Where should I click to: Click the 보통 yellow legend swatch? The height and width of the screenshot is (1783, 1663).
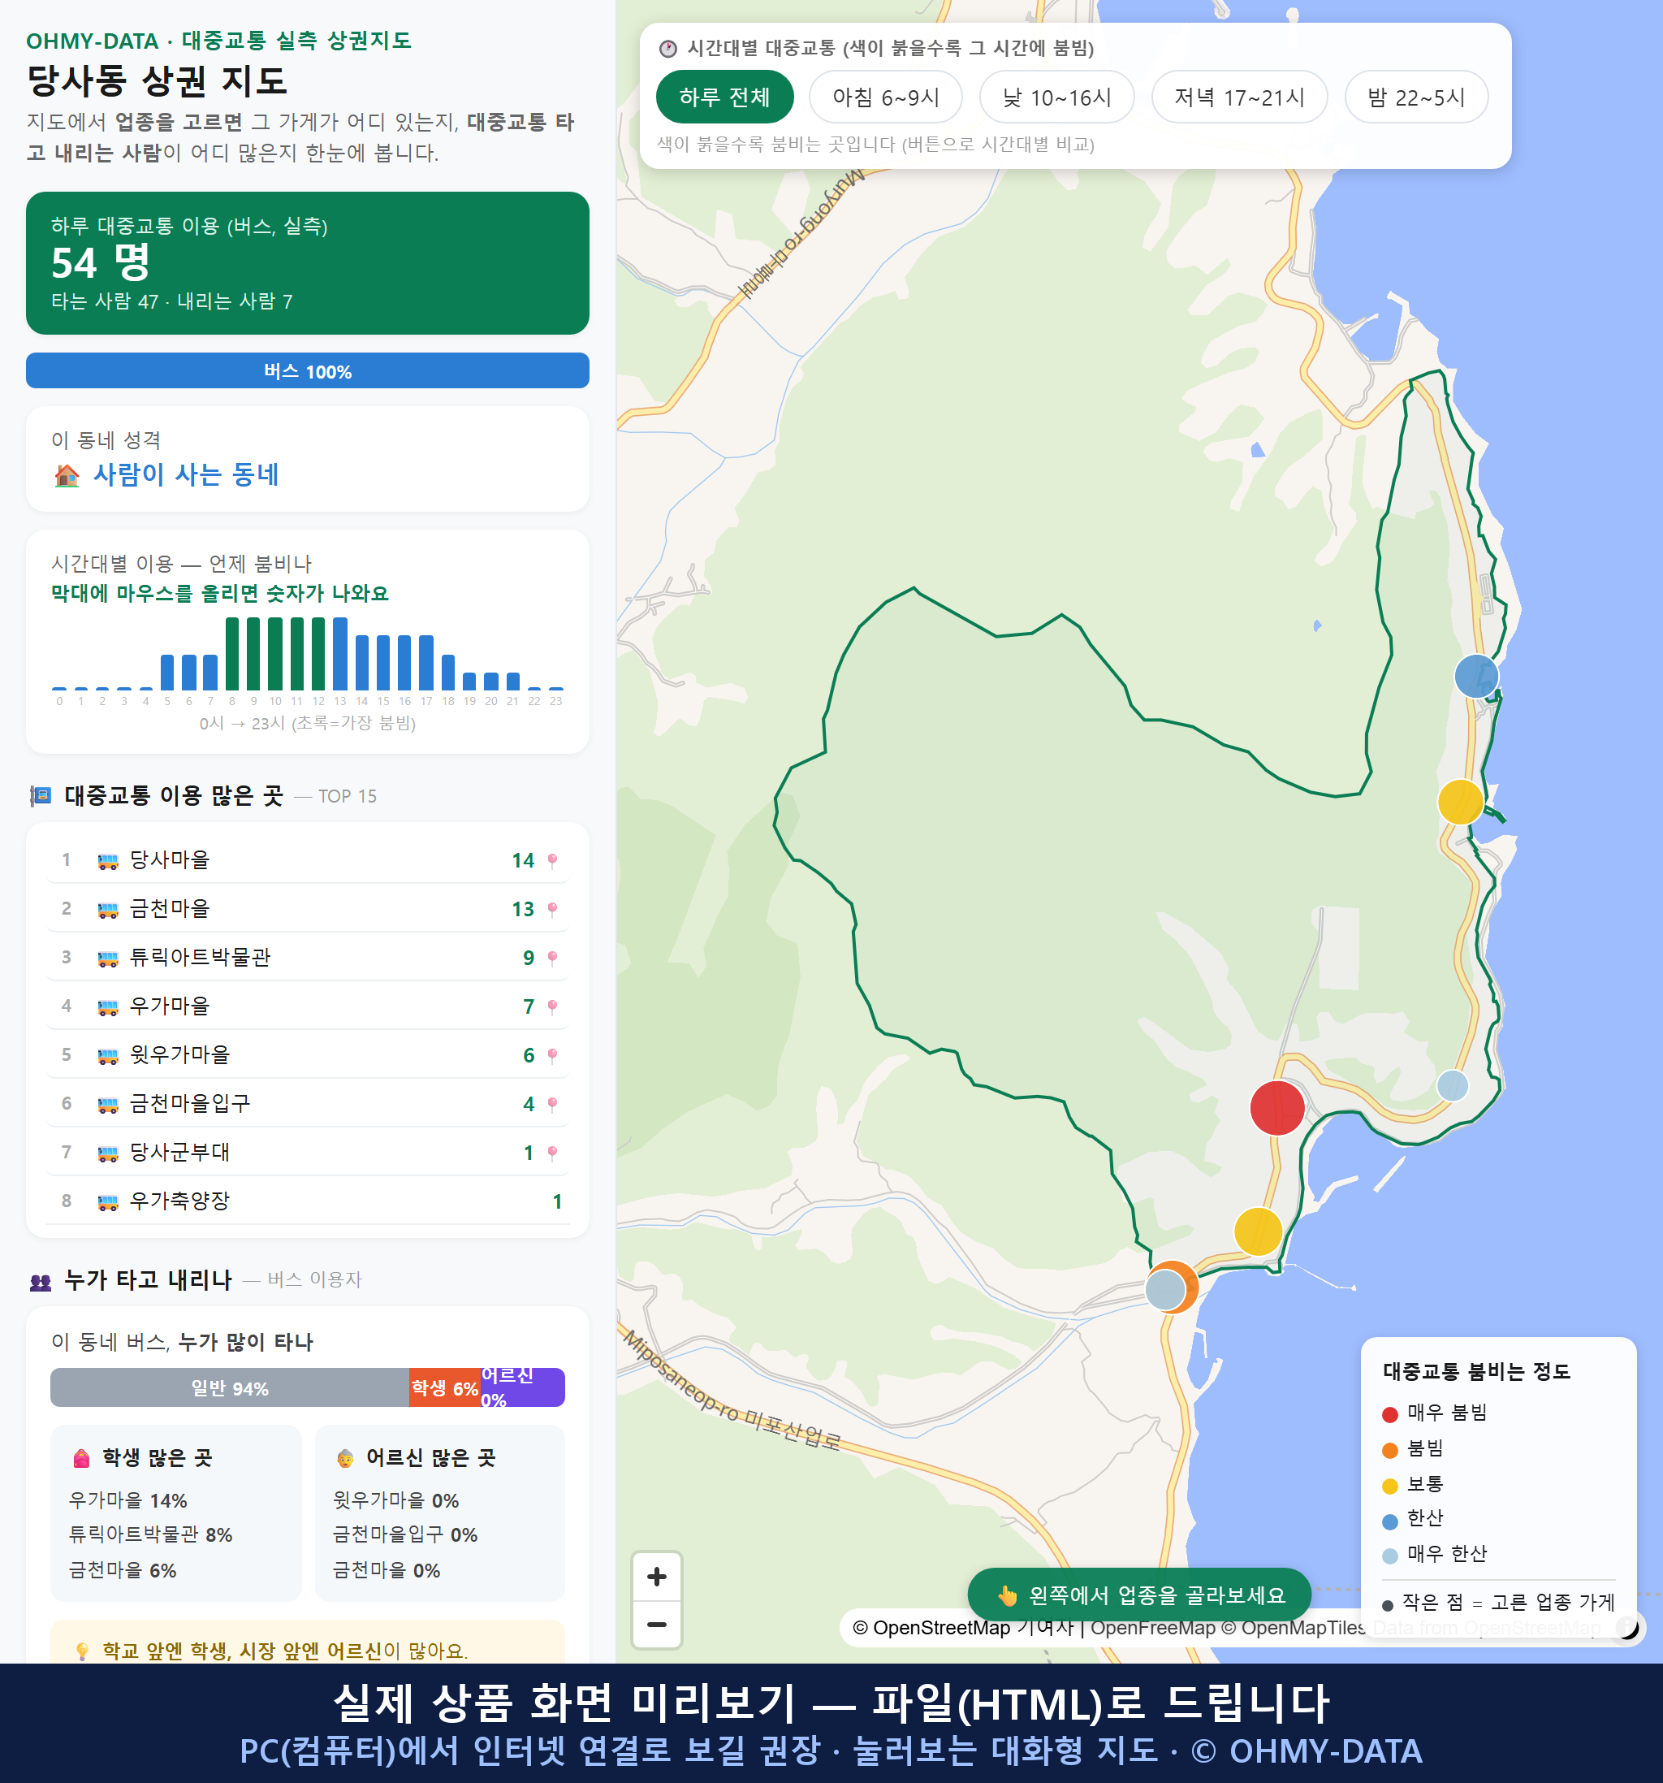(x=1389, y=1487)
